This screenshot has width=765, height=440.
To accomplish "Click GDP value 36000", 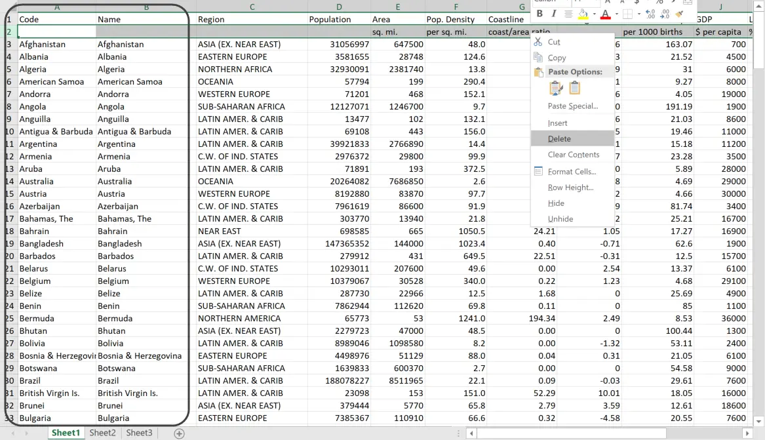I will point(720,319).
